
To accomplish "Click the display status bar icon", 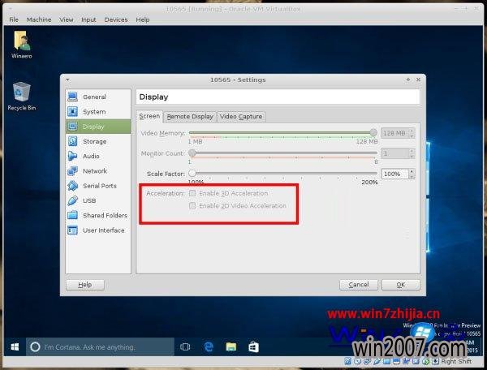I will click(396, 361).
